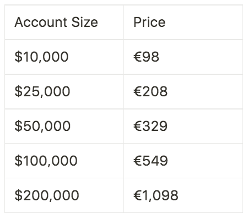Screen dimensions: 248x219
Task: Select the €549 price cell
Action: 183,161
